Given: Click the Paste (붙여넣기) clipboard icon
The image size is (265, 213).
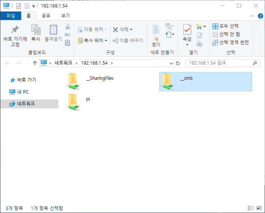Looking at the screenshot, I should [53, 29].
